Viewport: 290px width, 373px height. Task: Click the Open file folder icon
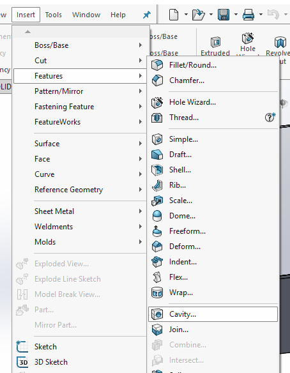(x=199, y=15)
